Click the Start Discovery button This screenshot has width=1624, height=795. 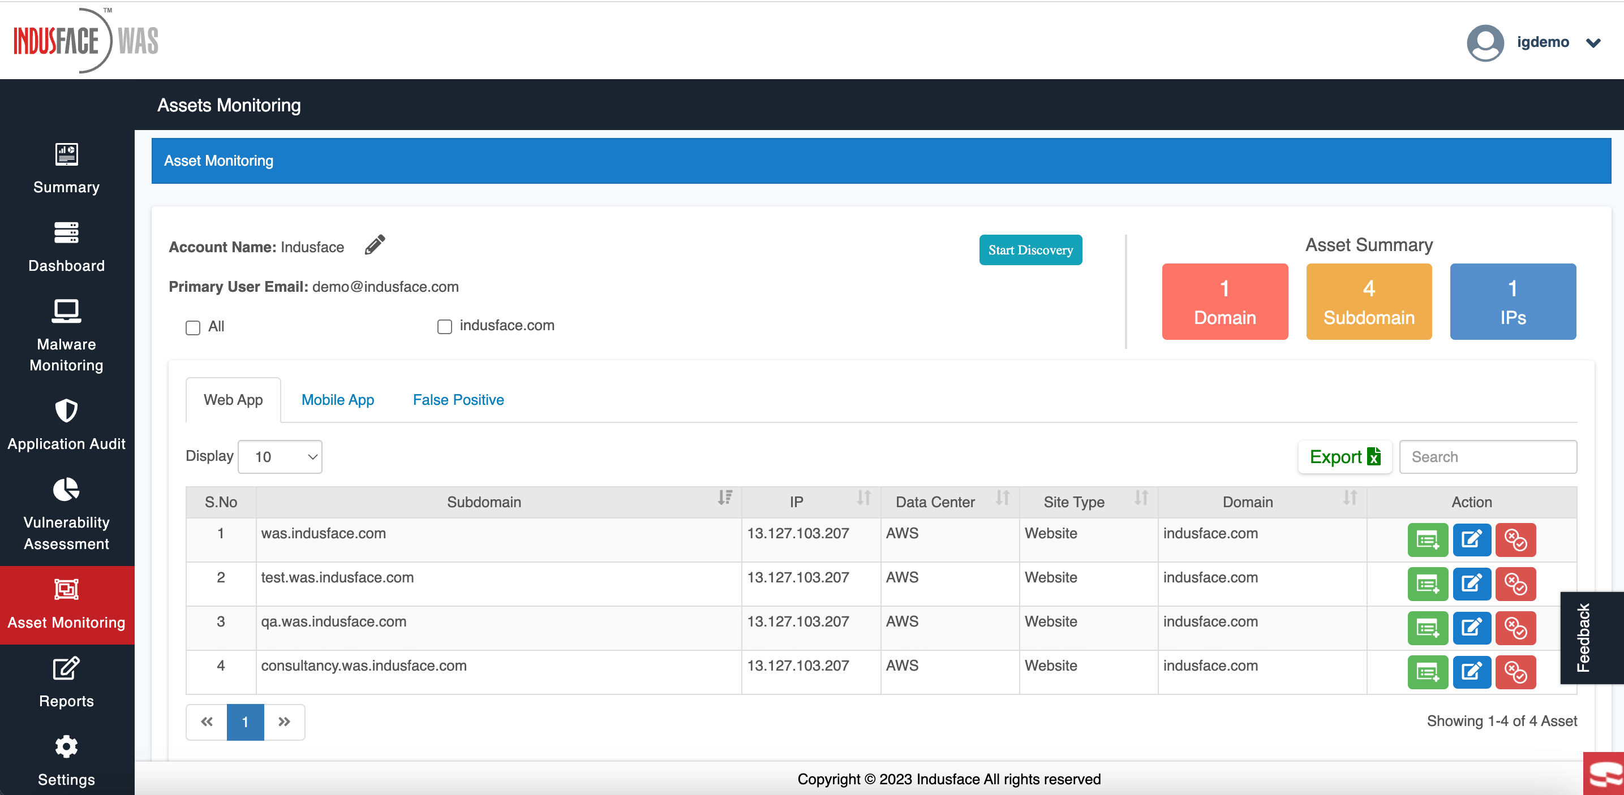click(1031, 250)
